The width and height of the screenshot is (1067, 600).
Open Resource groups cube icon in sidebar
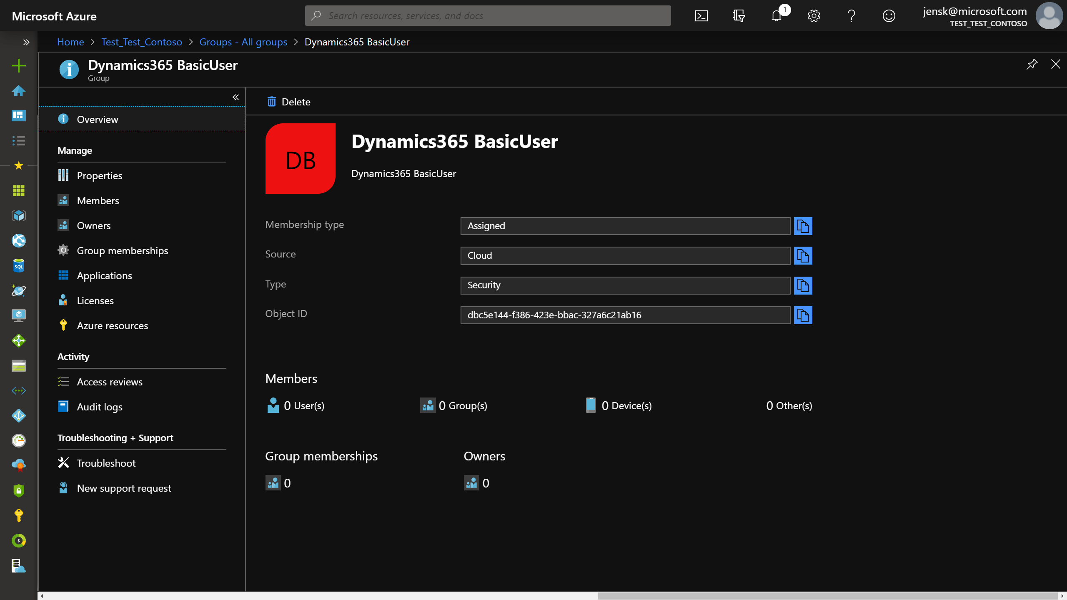[x=18, y=215]
